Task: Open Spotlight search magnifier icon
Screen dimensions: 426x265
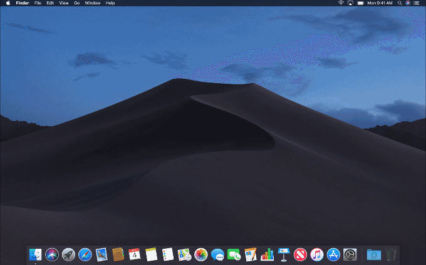Action: coord(400,3)
